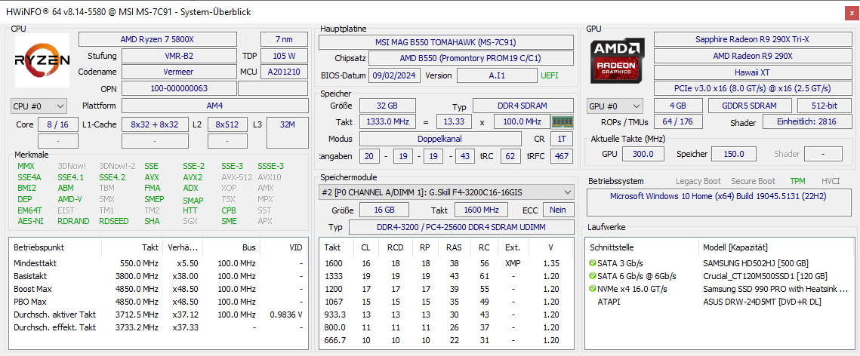Click the Hawaii XT codename field
Screen dimensions: 860x356
753,72
